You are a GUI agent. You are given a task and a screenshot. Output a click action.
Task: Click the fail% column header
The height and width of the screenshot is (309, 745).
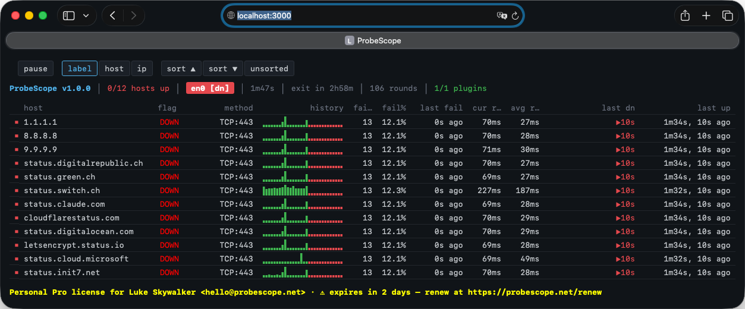coord(394,108)
